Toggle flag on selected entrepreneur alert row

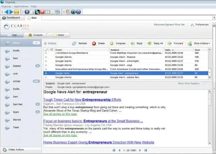46,73
